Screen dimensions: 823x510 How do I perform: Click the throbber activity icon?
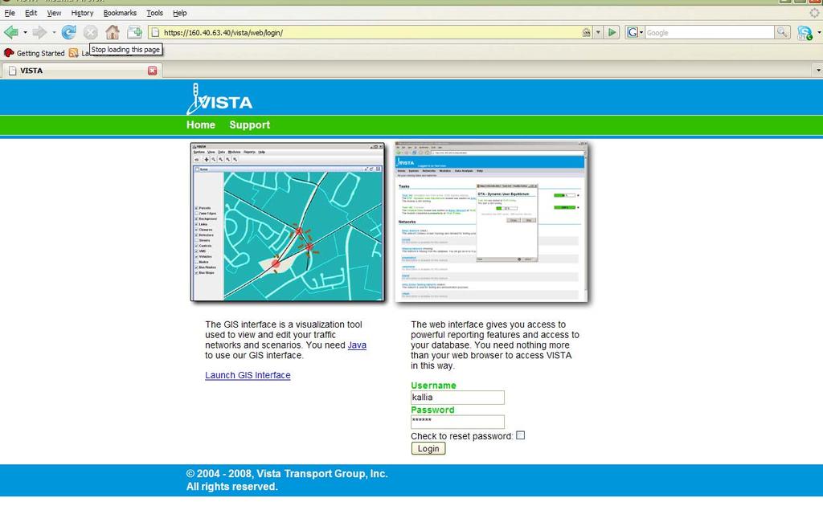pos(814,13)
